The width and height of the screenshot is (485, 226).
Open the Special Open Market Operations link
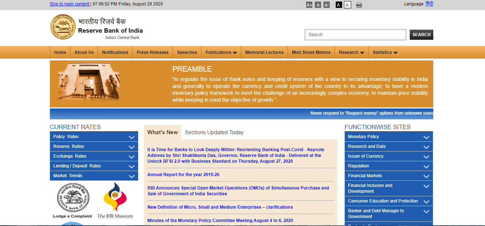pos(238,191)
